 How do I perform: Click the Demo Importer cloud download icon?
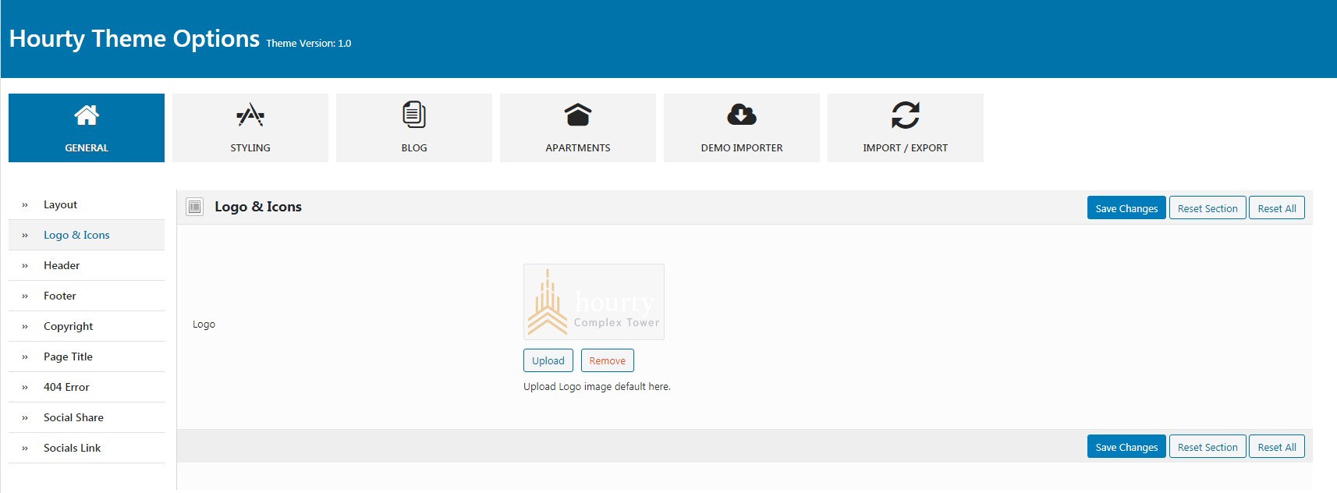click(742, 115)
